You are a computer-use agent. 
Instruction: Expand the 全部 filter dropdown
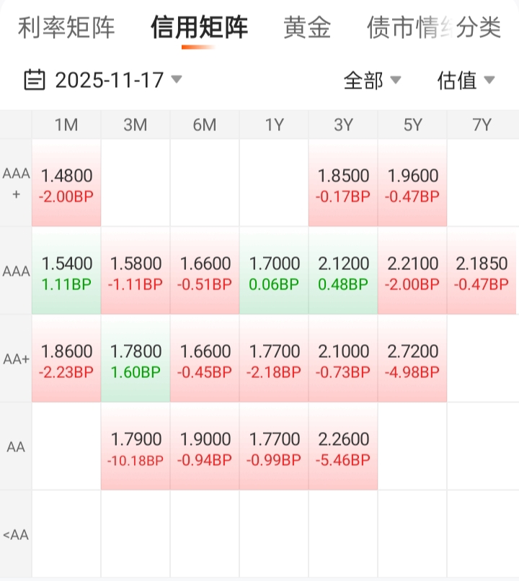(372, 80)
